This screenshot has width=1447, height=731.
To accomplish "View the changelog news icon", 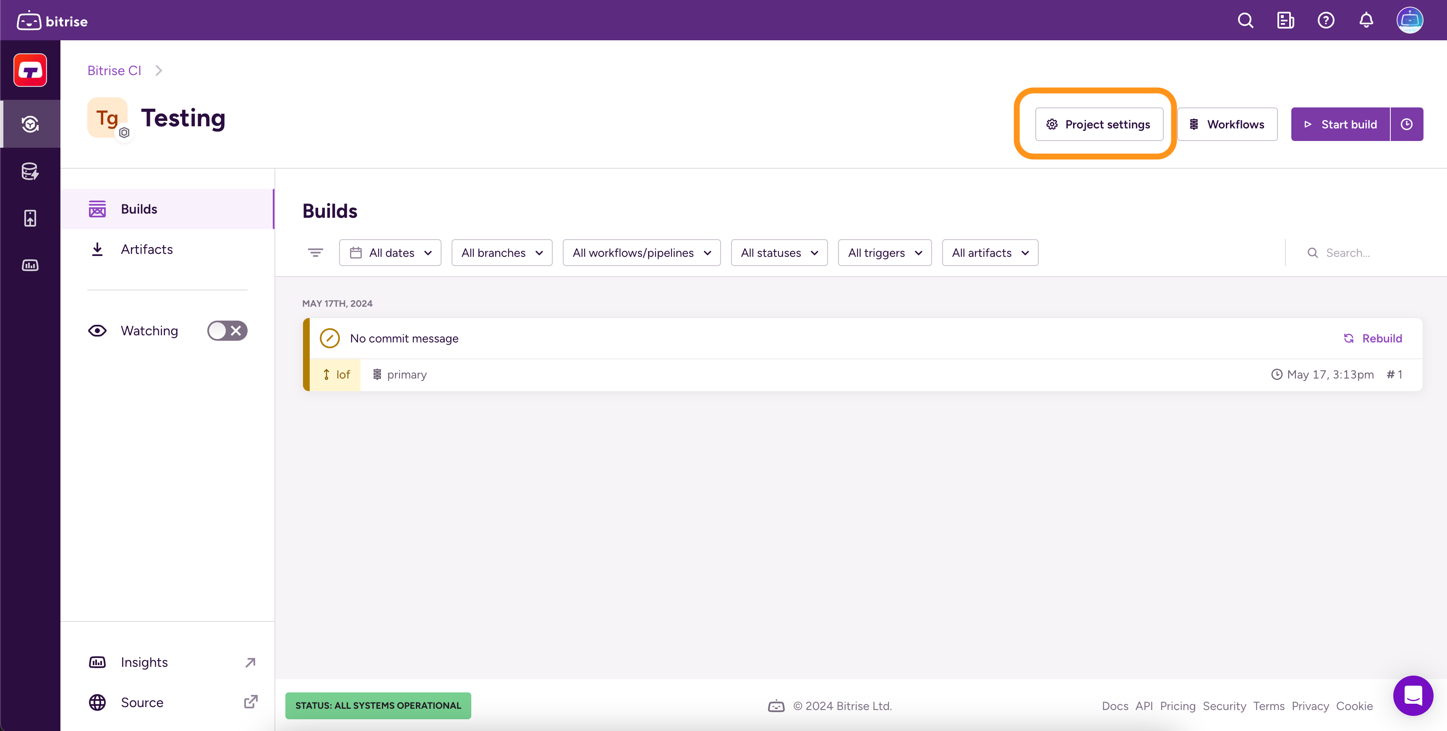I will [x=1285, y=20].
